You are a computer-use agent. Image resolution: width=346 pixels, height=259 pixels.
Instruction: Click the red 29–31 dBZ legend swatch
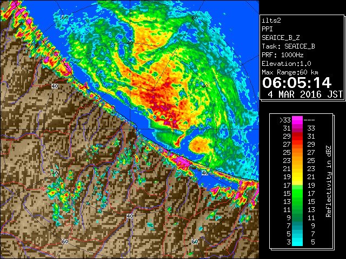point(297,137)
